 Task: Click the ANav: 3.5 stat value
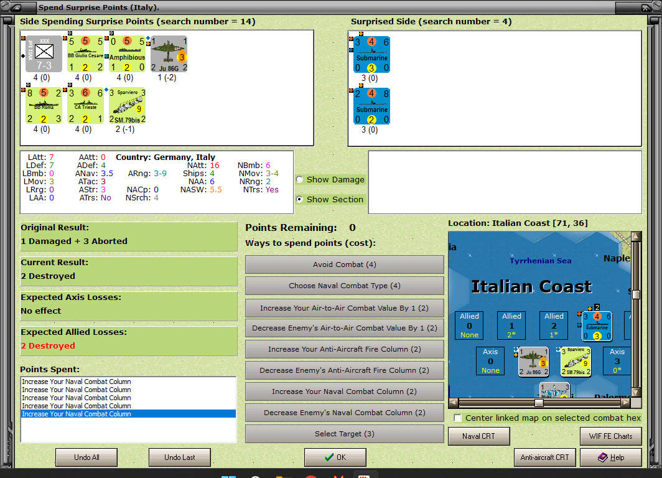(x=107, y=174)
